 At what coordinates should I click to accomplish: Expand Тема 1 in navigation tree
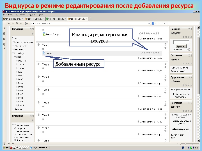17,72
